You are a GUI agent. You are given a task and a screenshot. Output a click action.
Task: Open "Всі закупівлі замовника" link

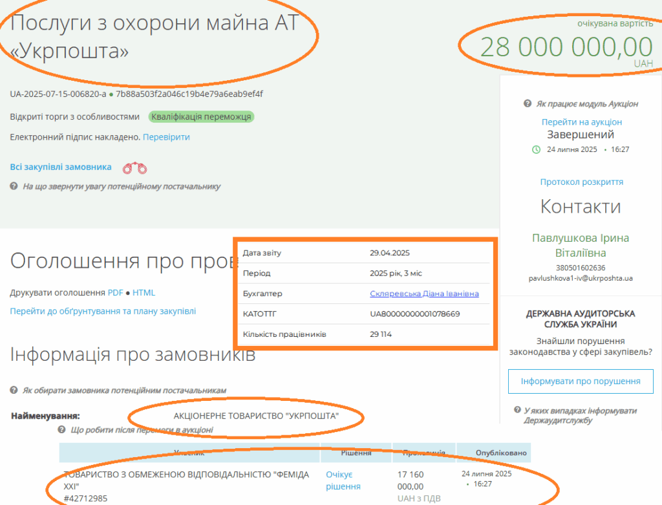(x=60, y=167)
